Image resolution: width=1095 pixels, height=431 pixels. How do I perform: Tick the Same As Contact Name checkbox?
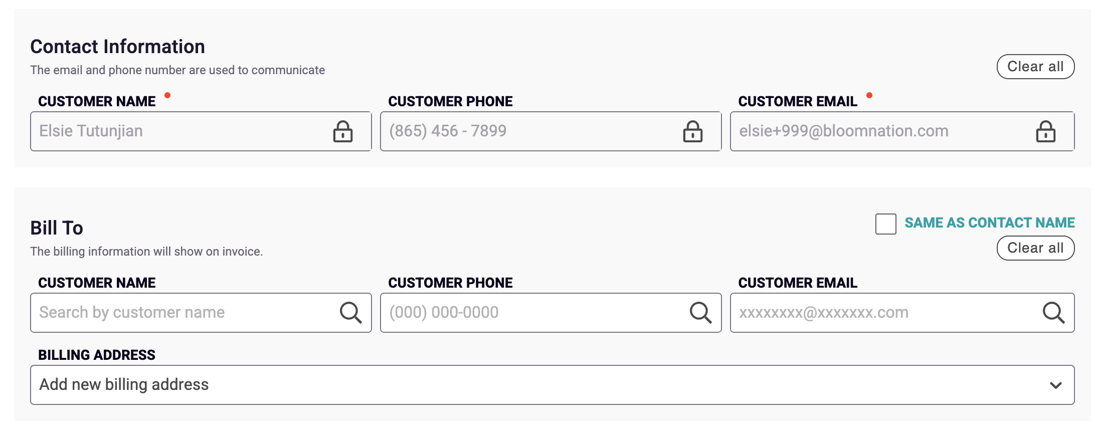[886, 224]
